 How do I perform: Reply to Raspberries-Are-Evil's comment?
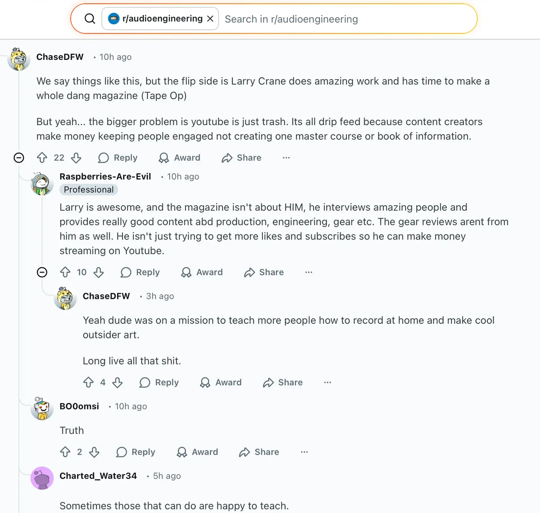140,272
